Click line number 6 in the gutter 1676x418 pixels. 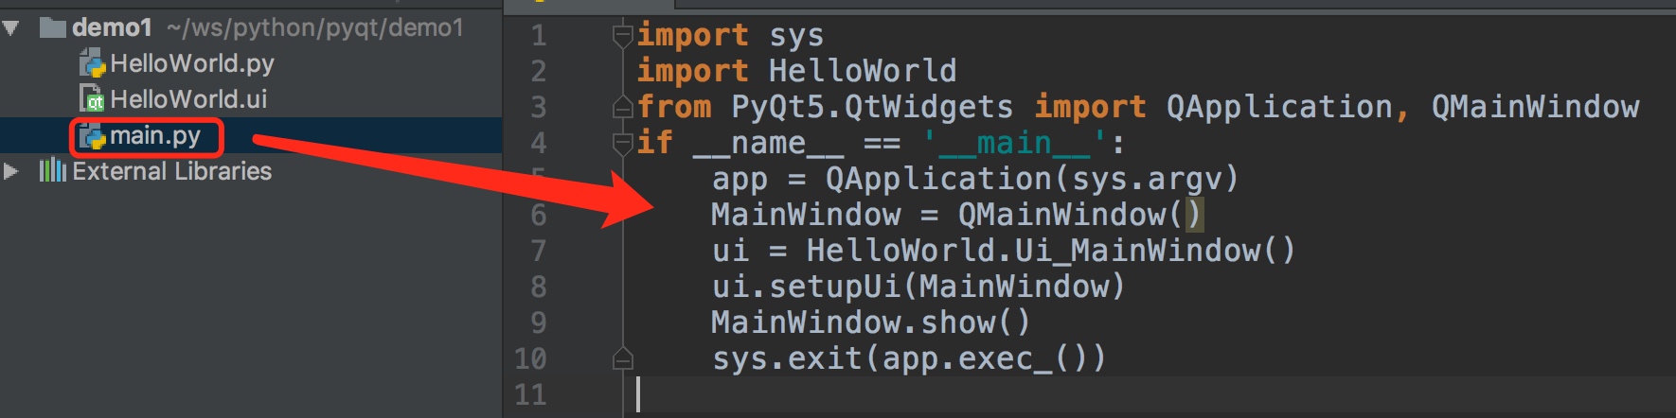(x=538, y=216)
